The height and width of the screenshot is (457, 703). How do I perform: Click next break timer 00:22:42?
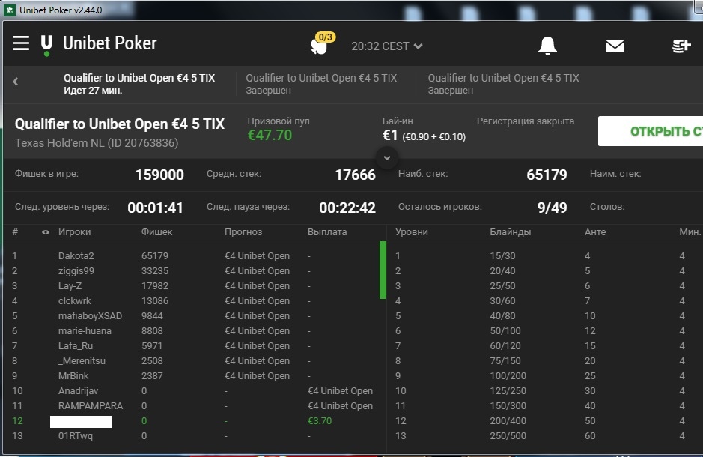[347, 208]
